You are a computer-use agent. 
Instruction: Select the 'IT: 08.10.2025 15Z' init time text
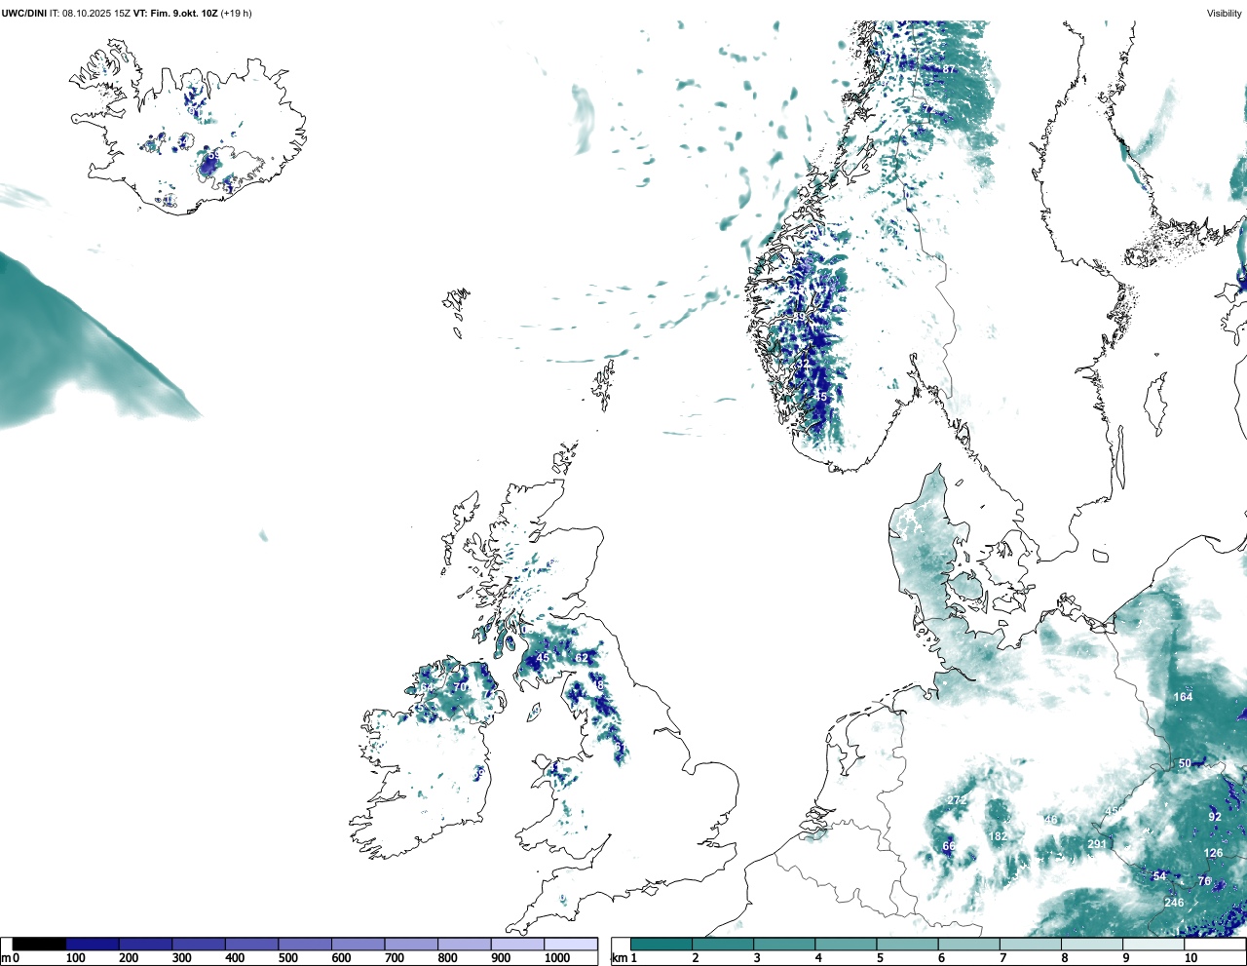pos(90,14)
